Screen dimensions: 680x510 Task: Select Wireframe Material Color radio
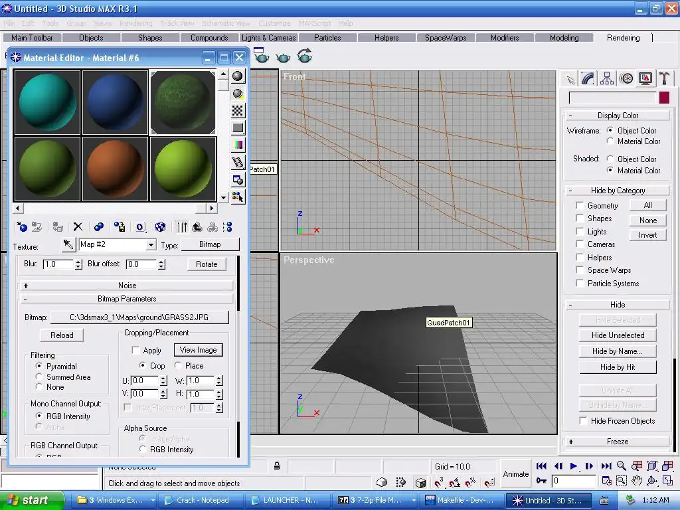(x=610, y=141)
